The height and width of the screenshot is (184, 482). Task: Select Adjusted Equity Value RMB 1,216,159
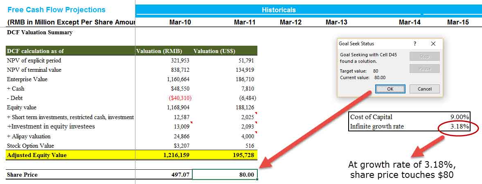coord(177,155)
